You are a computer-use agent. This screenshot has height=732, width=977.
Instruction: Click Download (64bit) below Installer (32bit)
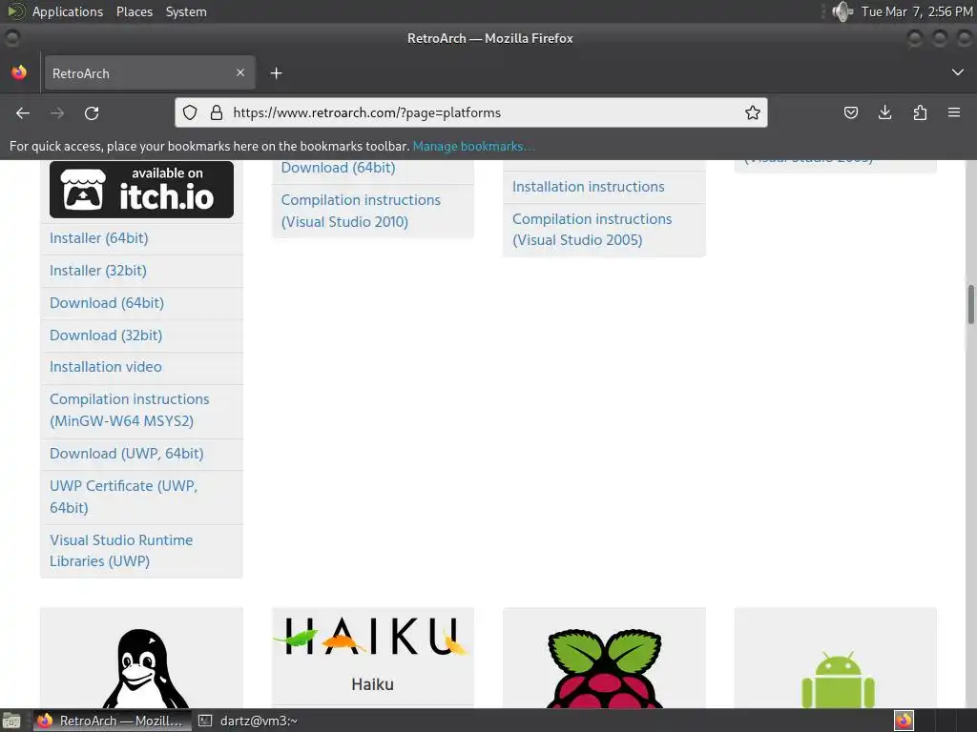[x=107, y=302]
